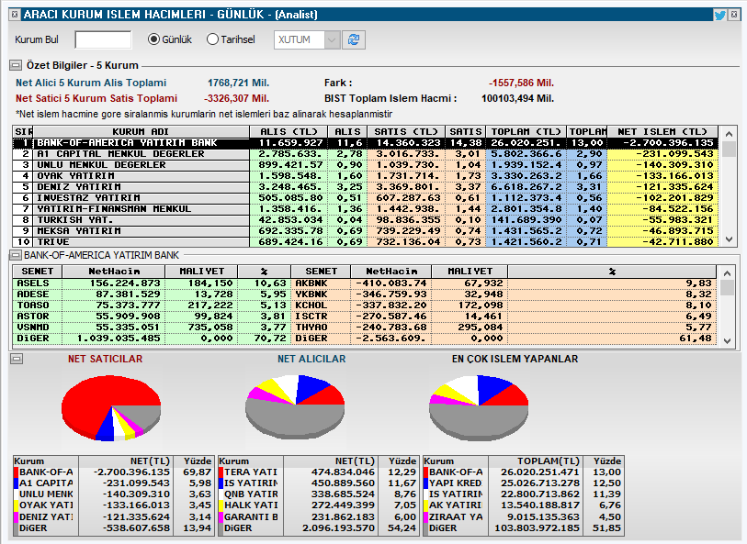Click red swatch beside TERA YATI

pyautogui.click(x=221, y=472)
